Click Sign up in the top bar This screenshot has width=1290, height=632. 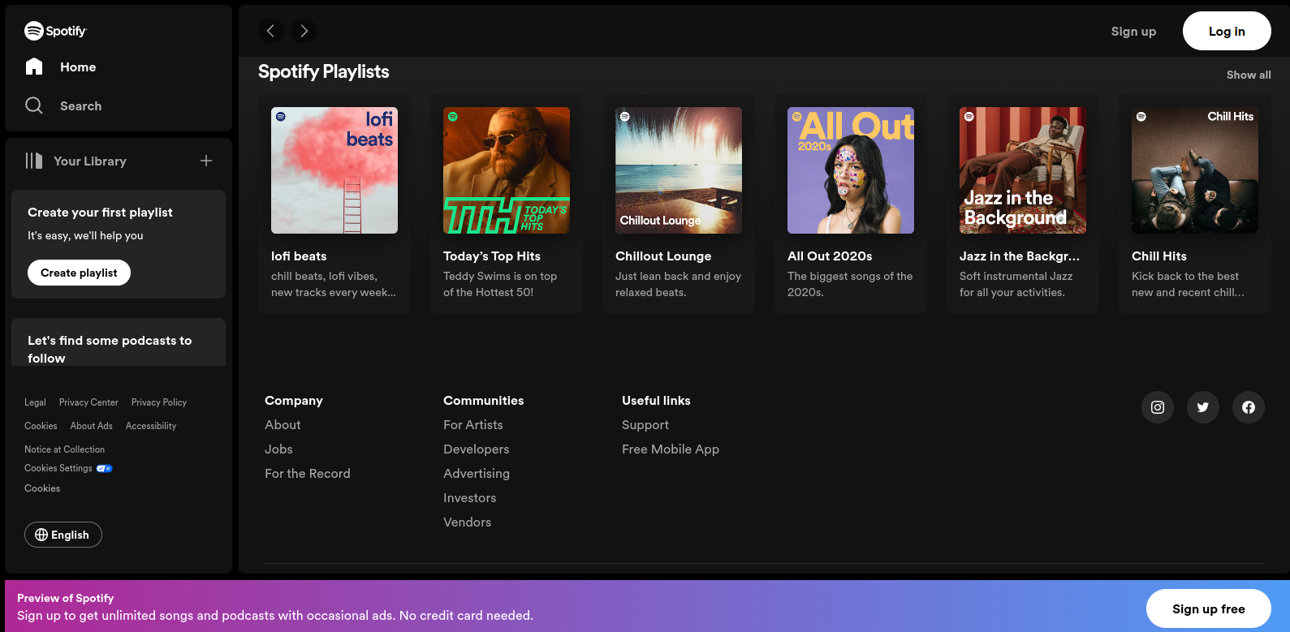pyautogui.click(x=1133, y=31)
